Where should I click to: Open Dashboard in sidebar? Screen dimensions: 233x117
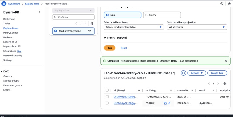tap(9, 19)
